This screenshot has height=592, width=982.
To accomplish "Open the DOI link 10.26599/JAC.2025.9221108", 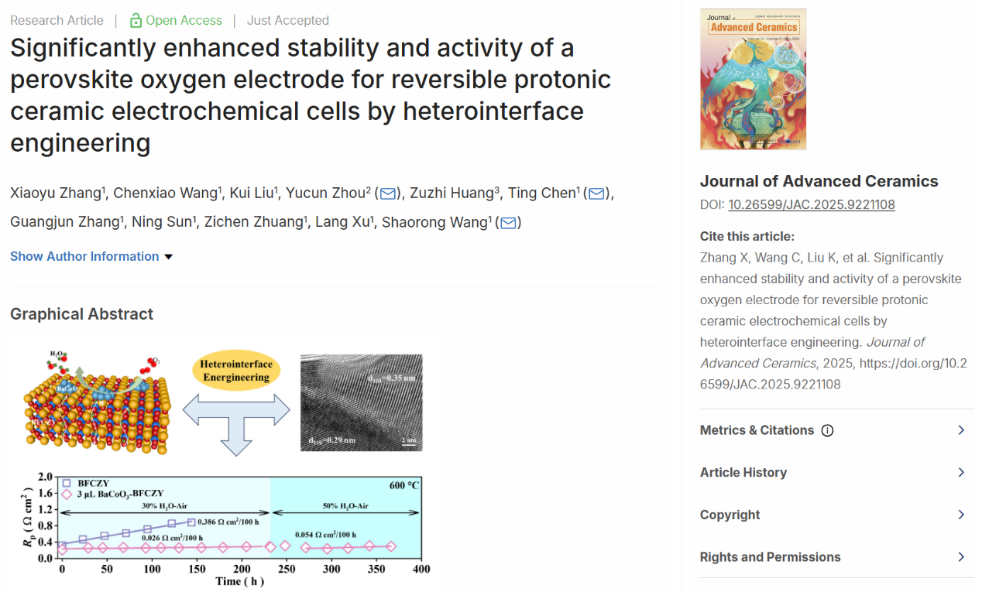I will pos(812,204).
